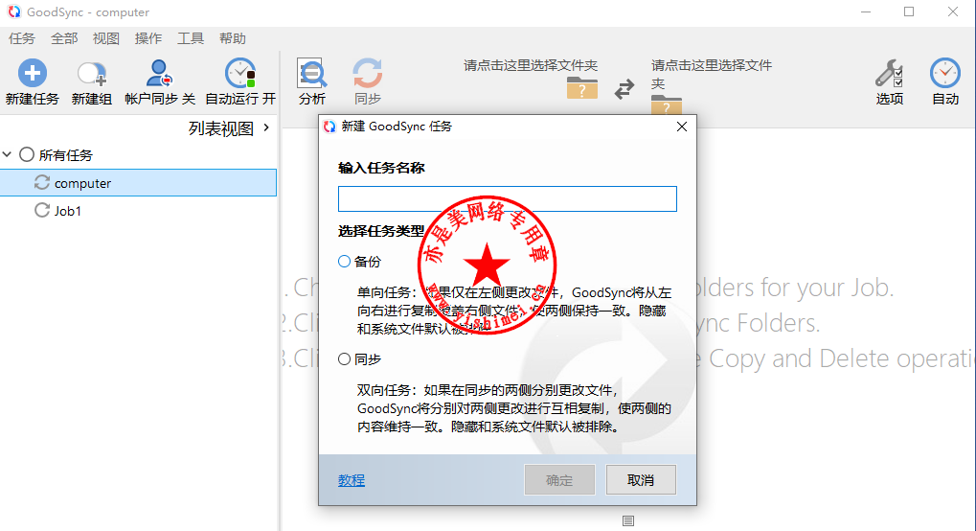Open Account Sync (帐户同步) icon
976x531 pixels.
point(159,74)
